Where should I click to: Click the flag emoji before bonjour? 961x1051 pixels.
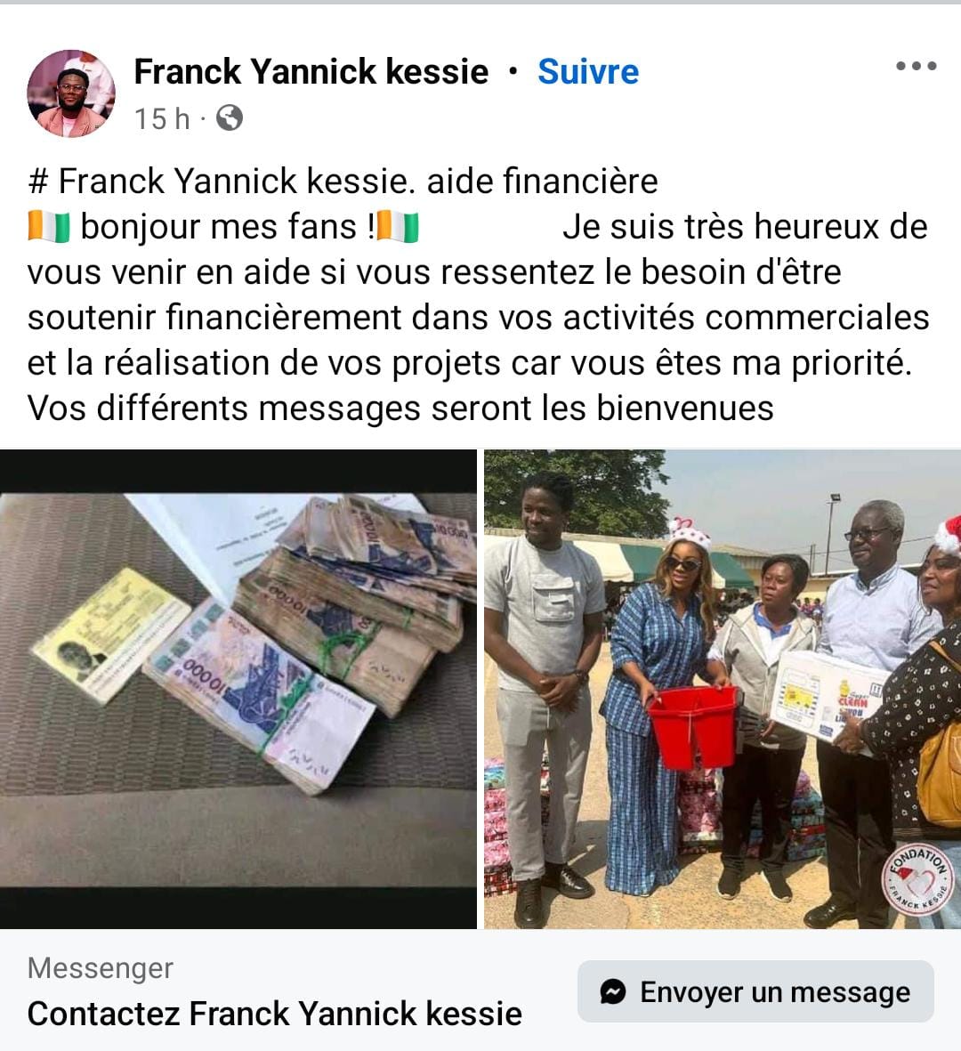pos(48,227)
